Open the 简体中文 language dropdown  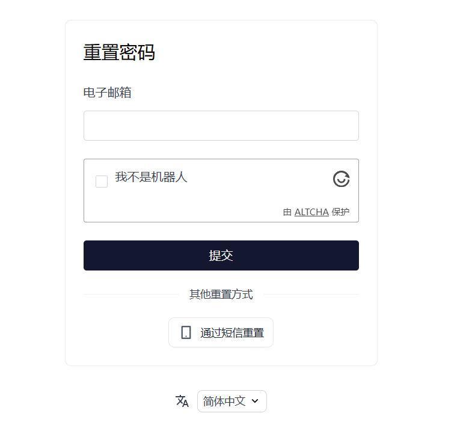tap(231, 401)
